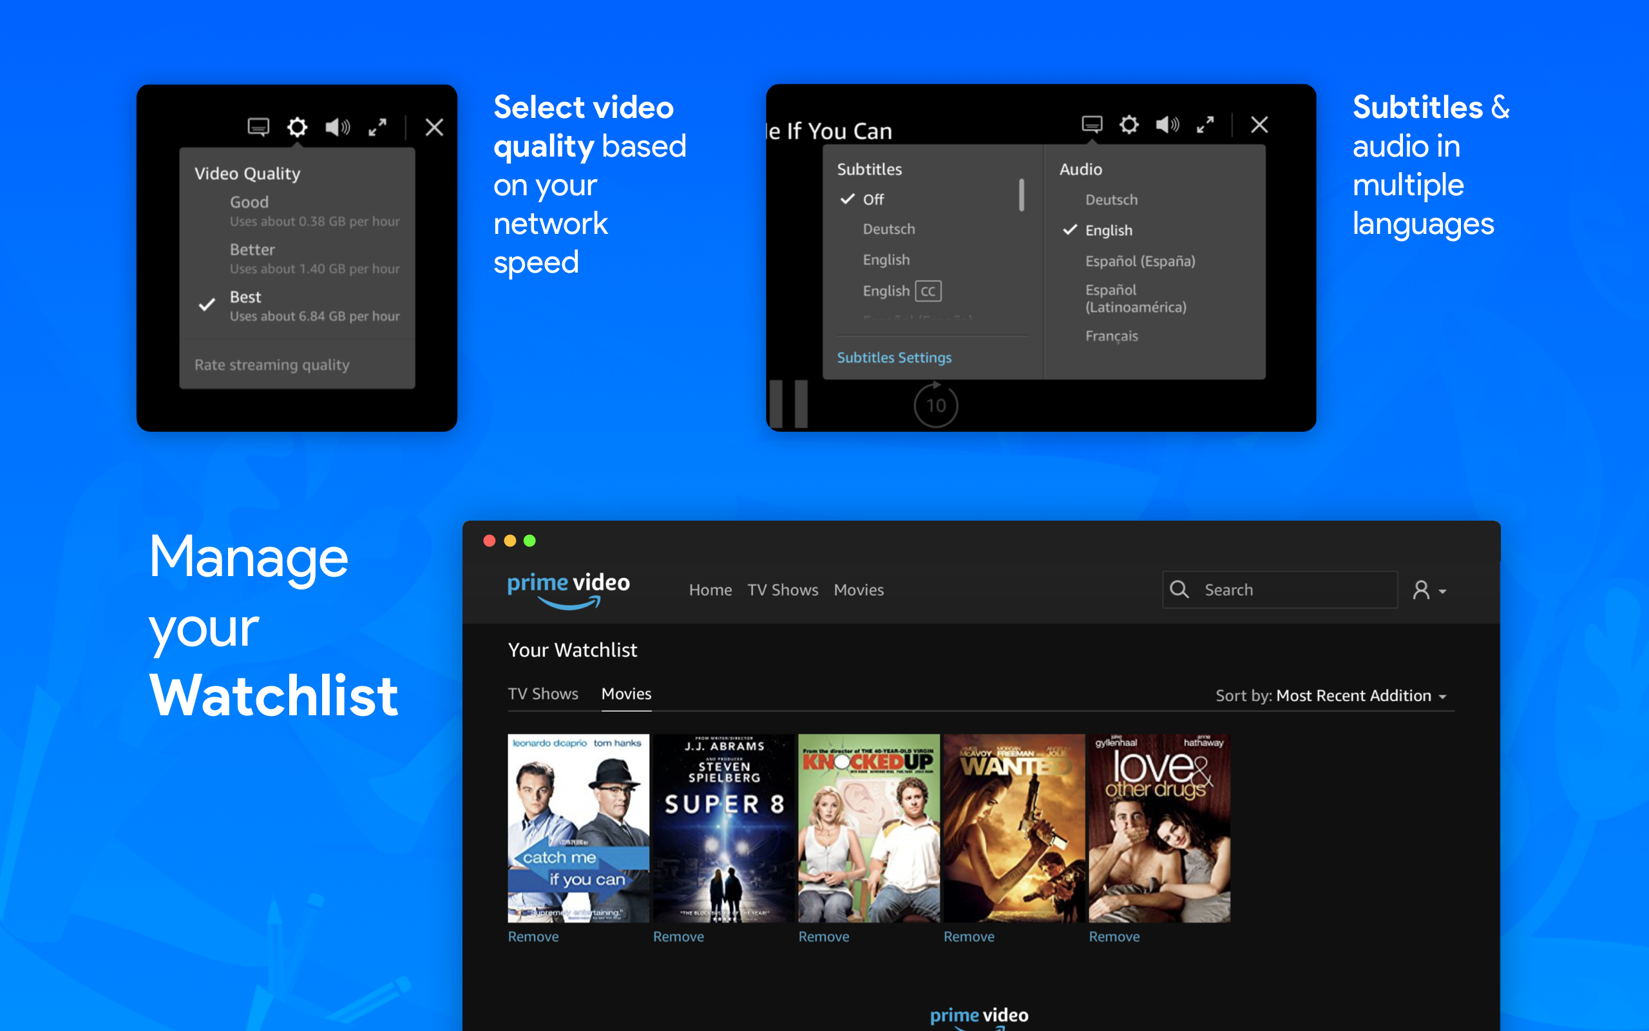Image resolution: width=1649 pixels, height=1031 pixels.
Task: Click speaker icon above Audio panel
Action: 1167,124
